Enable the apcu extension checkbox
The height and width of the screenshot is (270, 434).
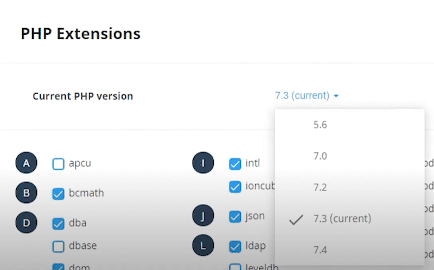click(59, 164)
